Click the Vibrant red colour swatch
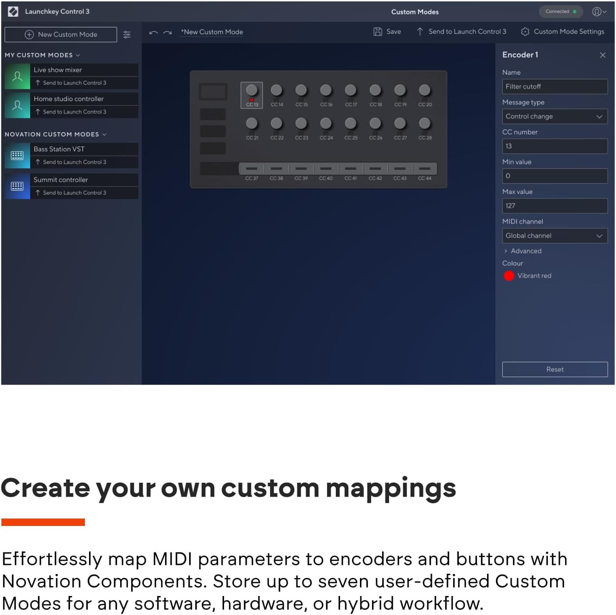This screenshot has height=615, width=616. coord(509,276)
